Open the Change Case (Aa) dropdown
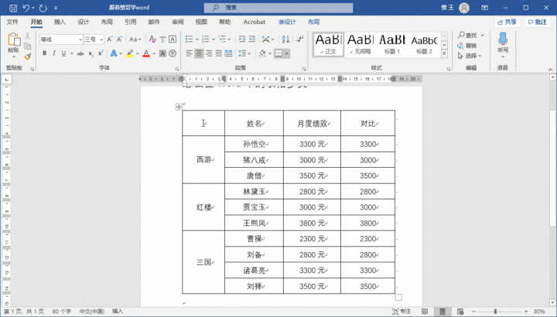The width and height of the screenshot is (557, 317). click(135, 39)
